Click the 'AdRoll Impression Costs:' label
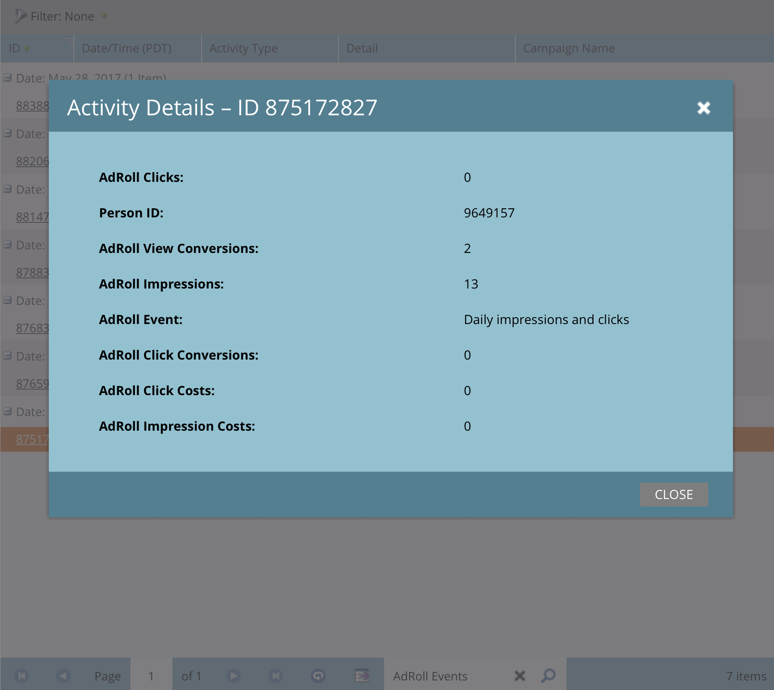 point(177,426)
